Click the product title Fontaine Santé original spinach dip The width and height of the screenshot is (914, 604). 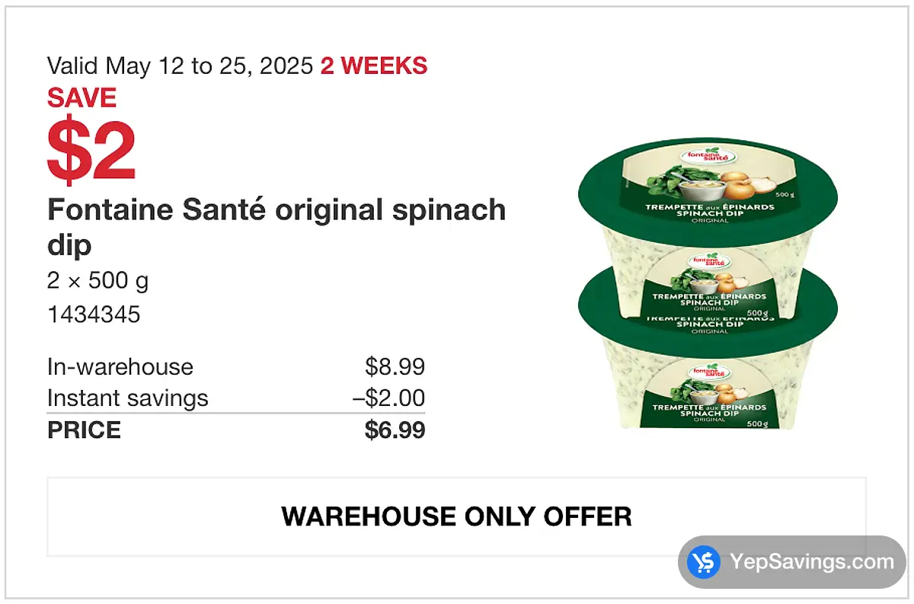pos(276,227)
